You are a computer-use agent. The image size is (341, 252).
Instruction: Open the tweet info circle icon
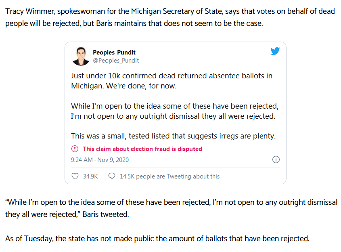276,160
